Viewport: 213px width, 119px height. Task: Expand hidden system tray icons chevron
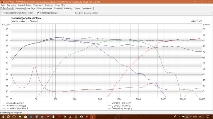(x=180, y=116)
